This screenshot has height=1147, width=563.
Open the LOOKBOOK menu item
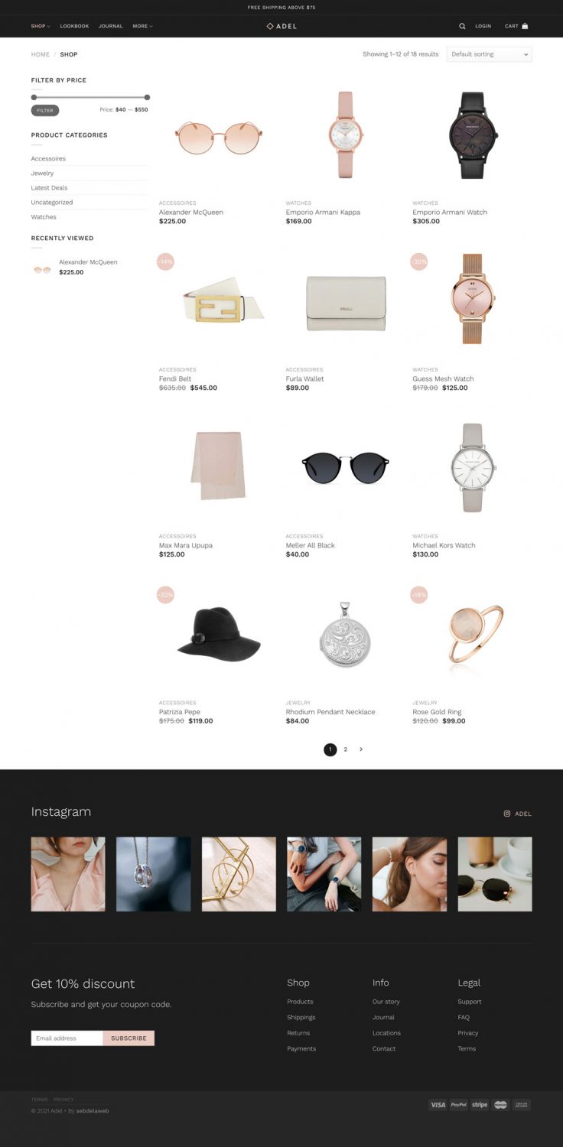coord(74,26)
